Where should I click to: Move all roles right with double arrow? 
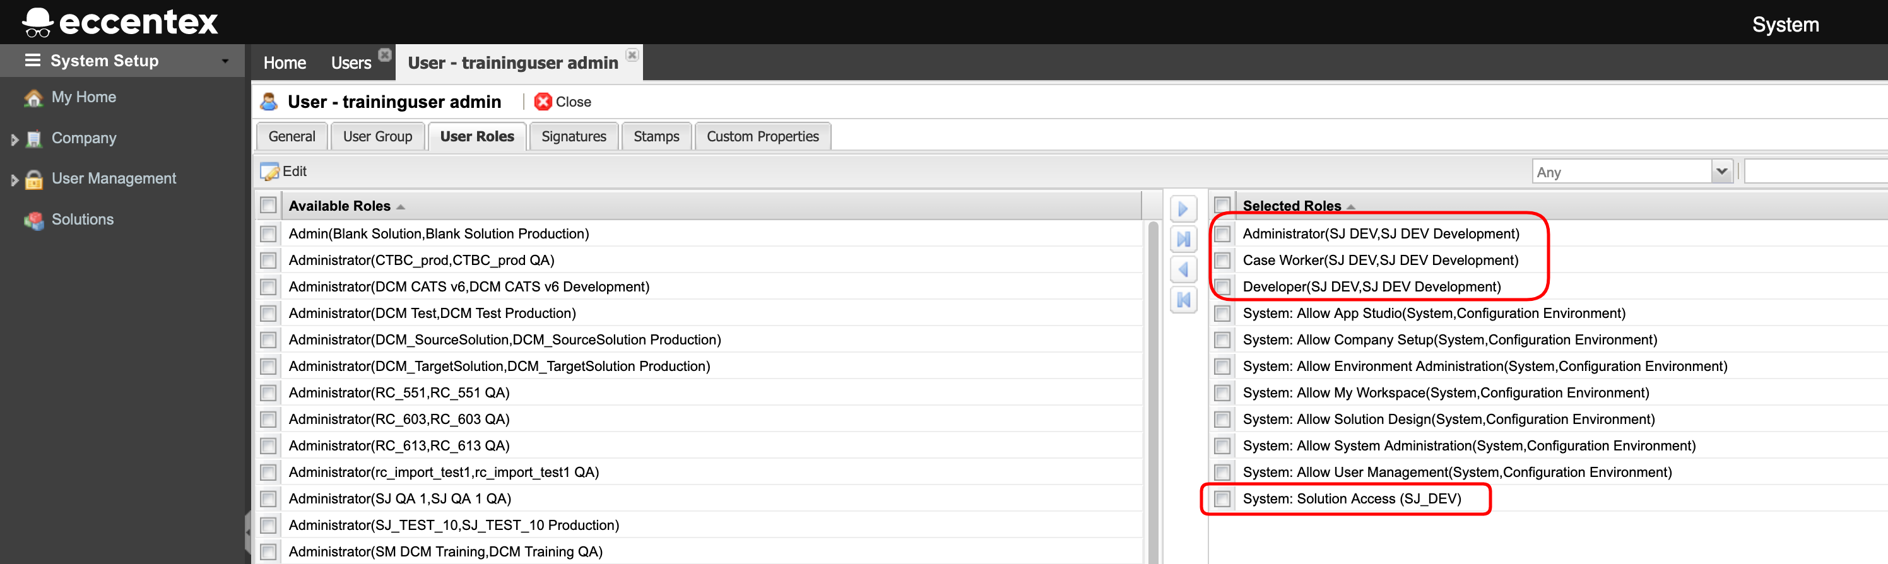pyautogui.click(x=1183, y=238)
